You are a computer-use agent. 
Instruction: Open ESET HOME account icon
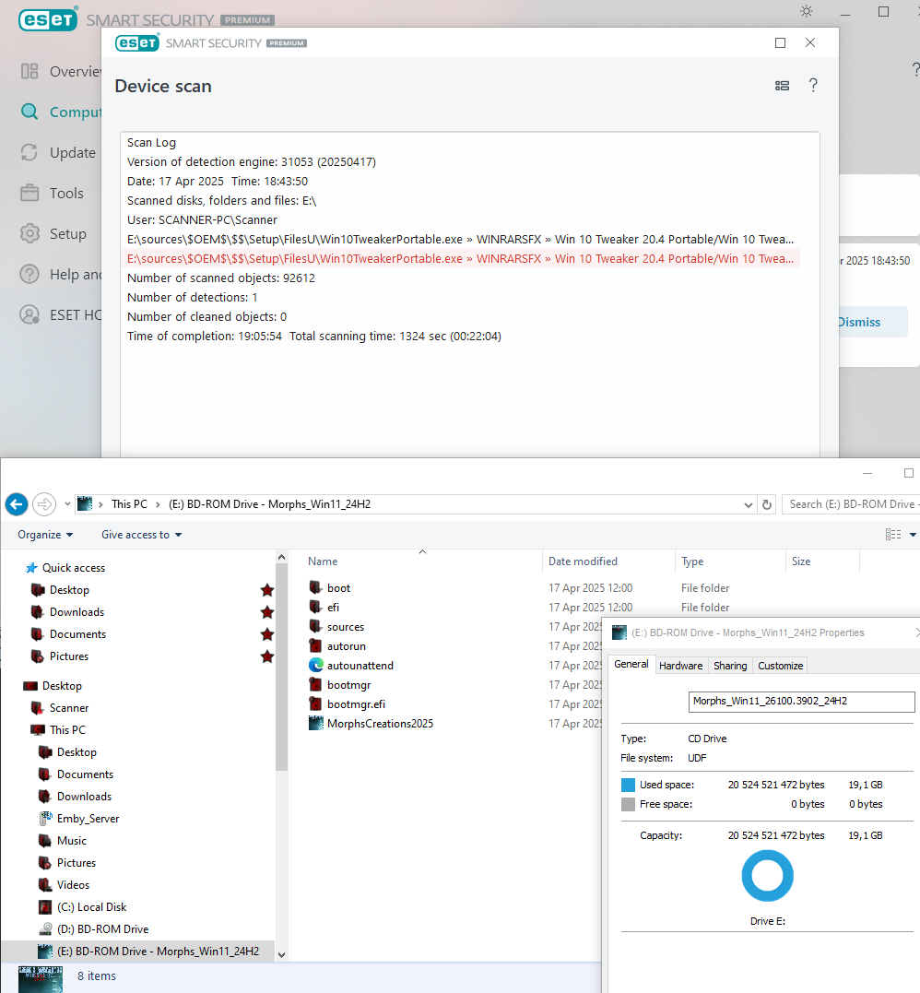pyautogui.click(x=29, y=314)
